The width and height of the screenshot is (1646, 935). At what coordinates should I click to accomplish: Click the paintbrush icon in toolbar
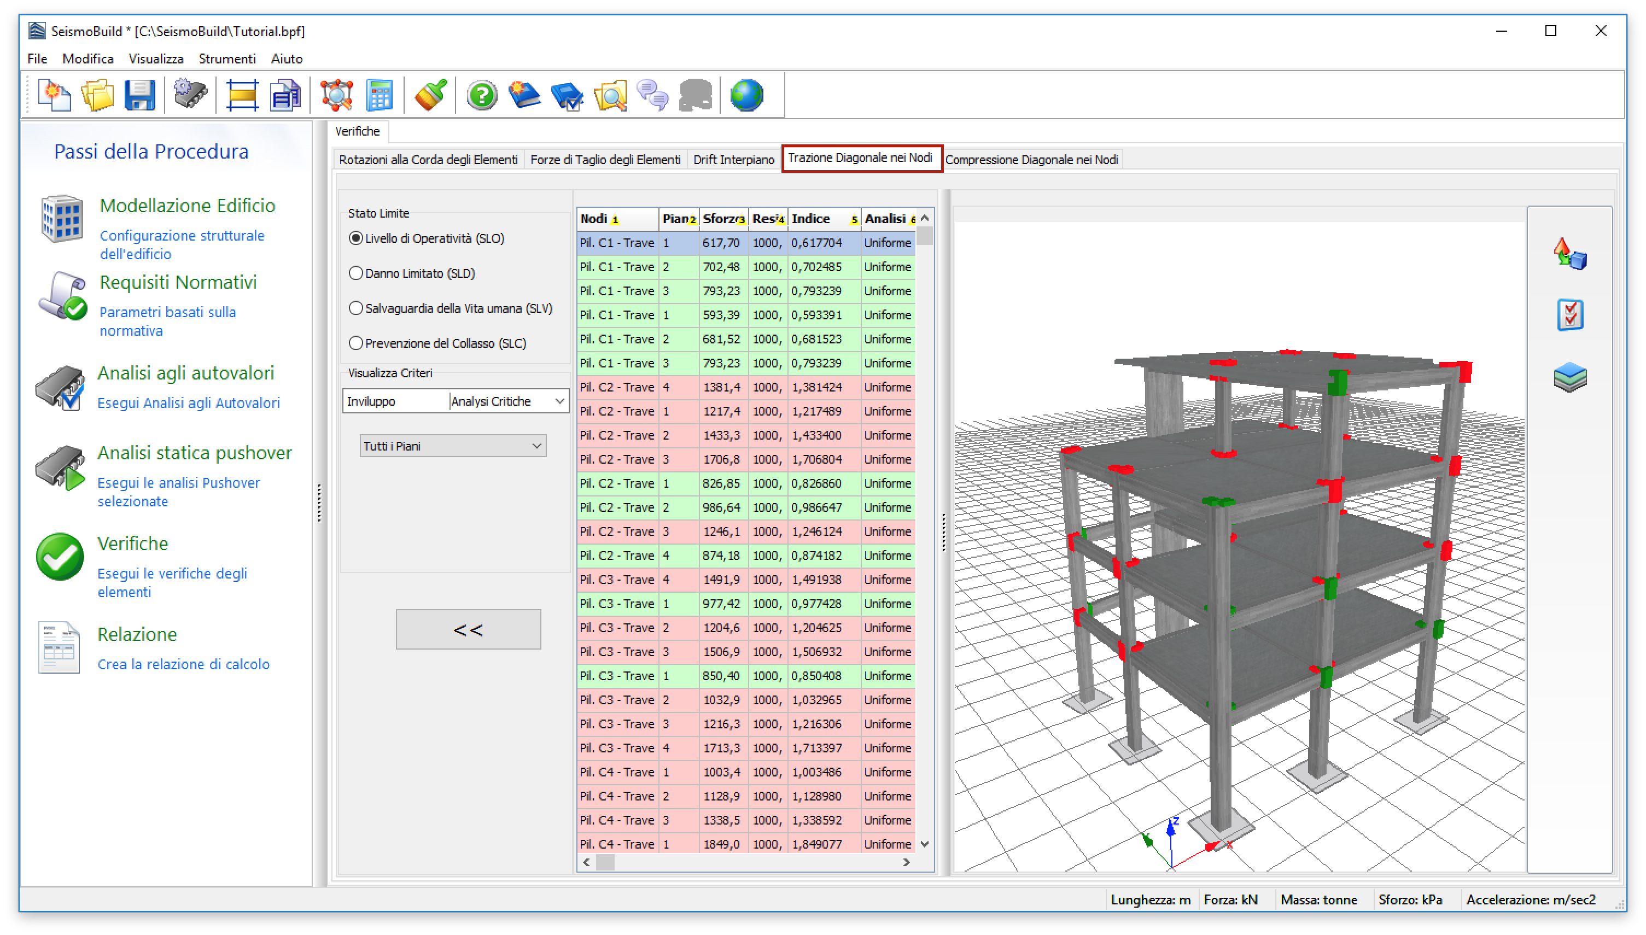coord(430,96)
